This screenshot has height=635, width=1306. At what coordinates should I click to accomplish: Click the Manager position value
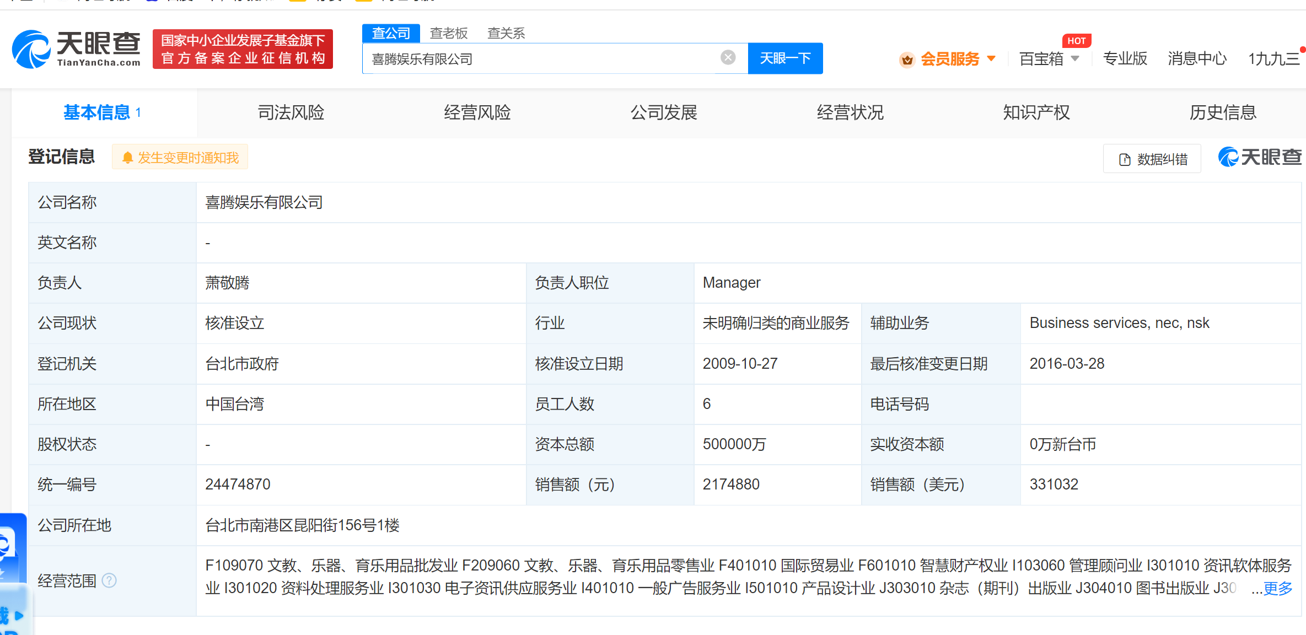732,283
